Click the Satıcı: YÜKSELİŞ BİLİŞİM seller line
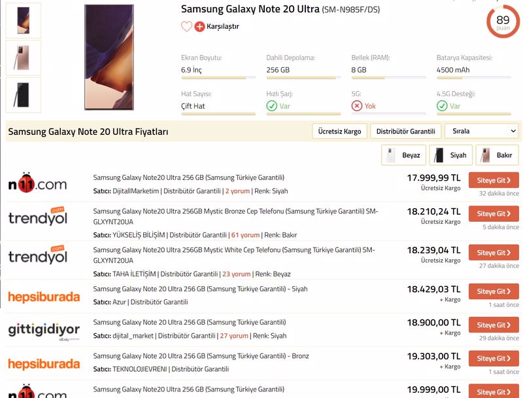Image resolution: width=523 pixels, height=398 pixels. 195,235
